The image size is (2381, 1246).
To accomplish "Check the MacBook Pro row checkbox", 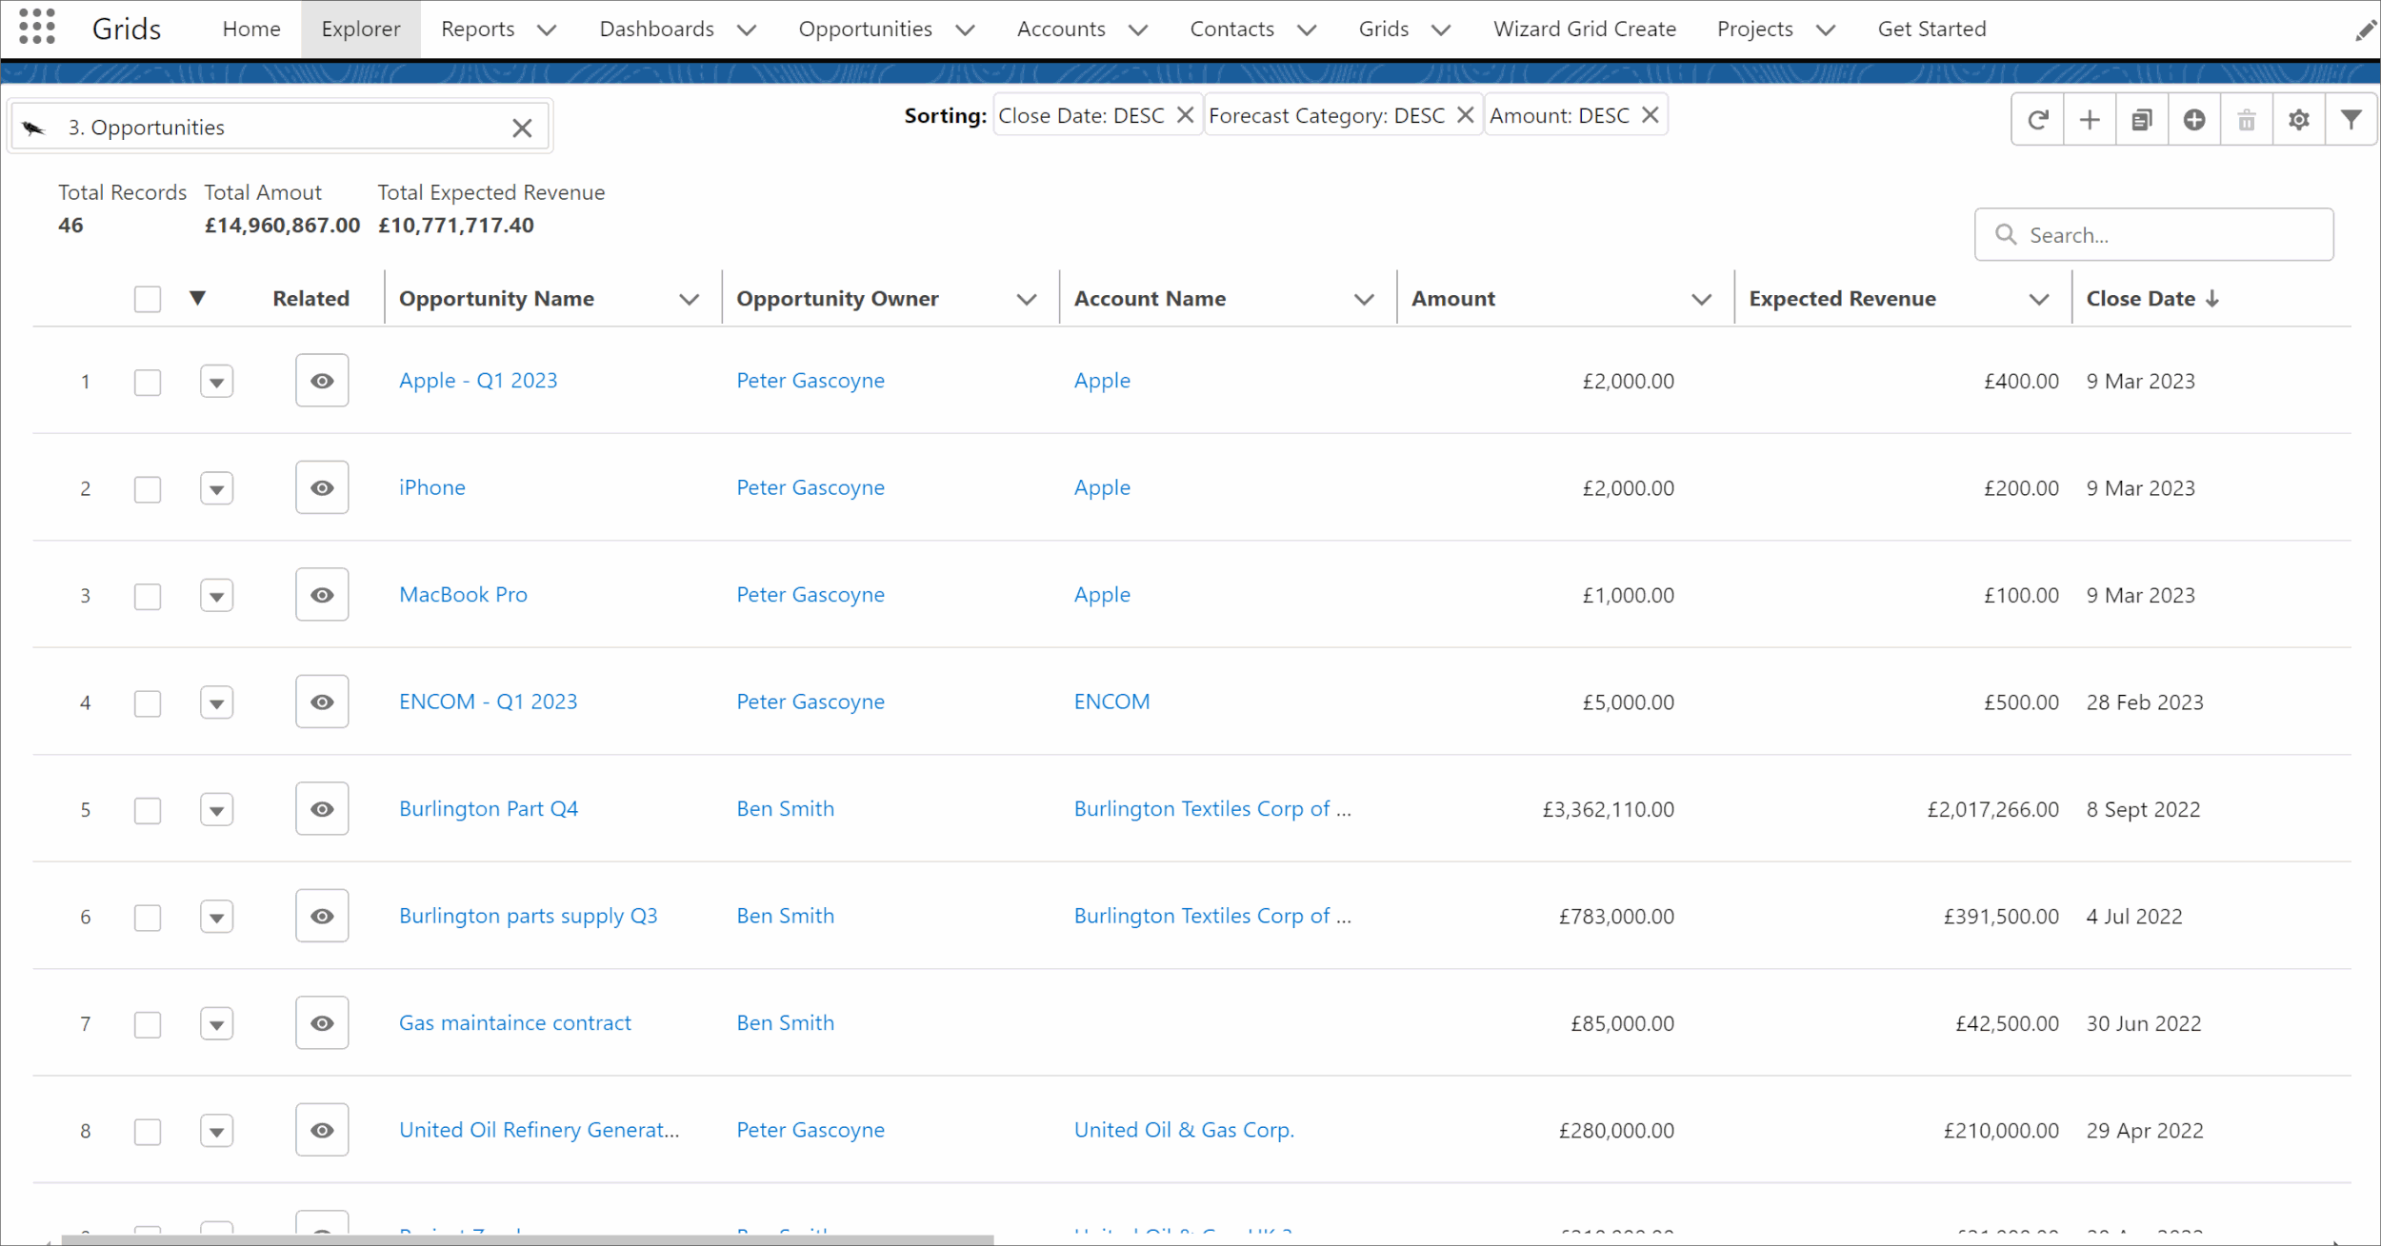I will click(x=148, y=597).
